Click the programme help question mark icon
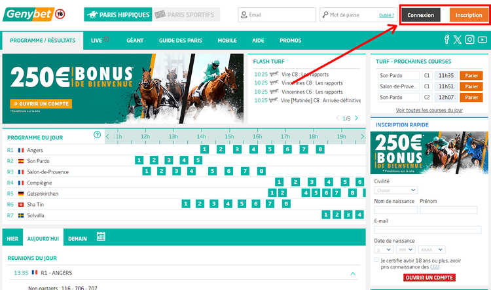Screen dimensions: 491x290 click(x=97, y=135)
